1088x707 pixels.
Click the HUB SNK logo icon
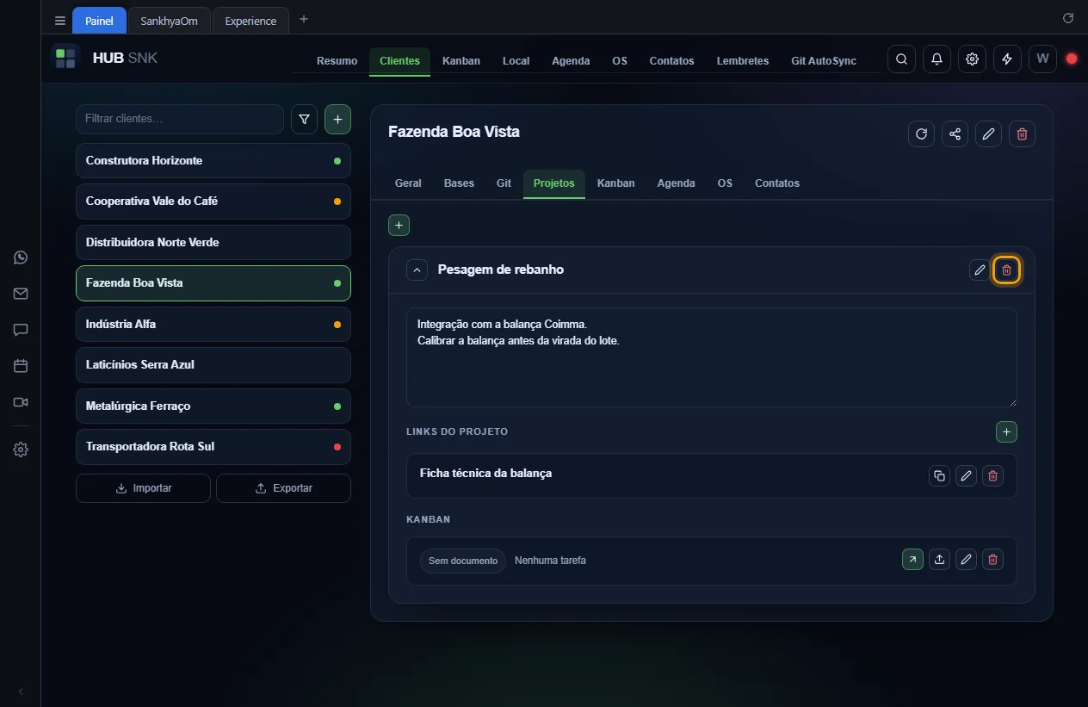[65, 59]
